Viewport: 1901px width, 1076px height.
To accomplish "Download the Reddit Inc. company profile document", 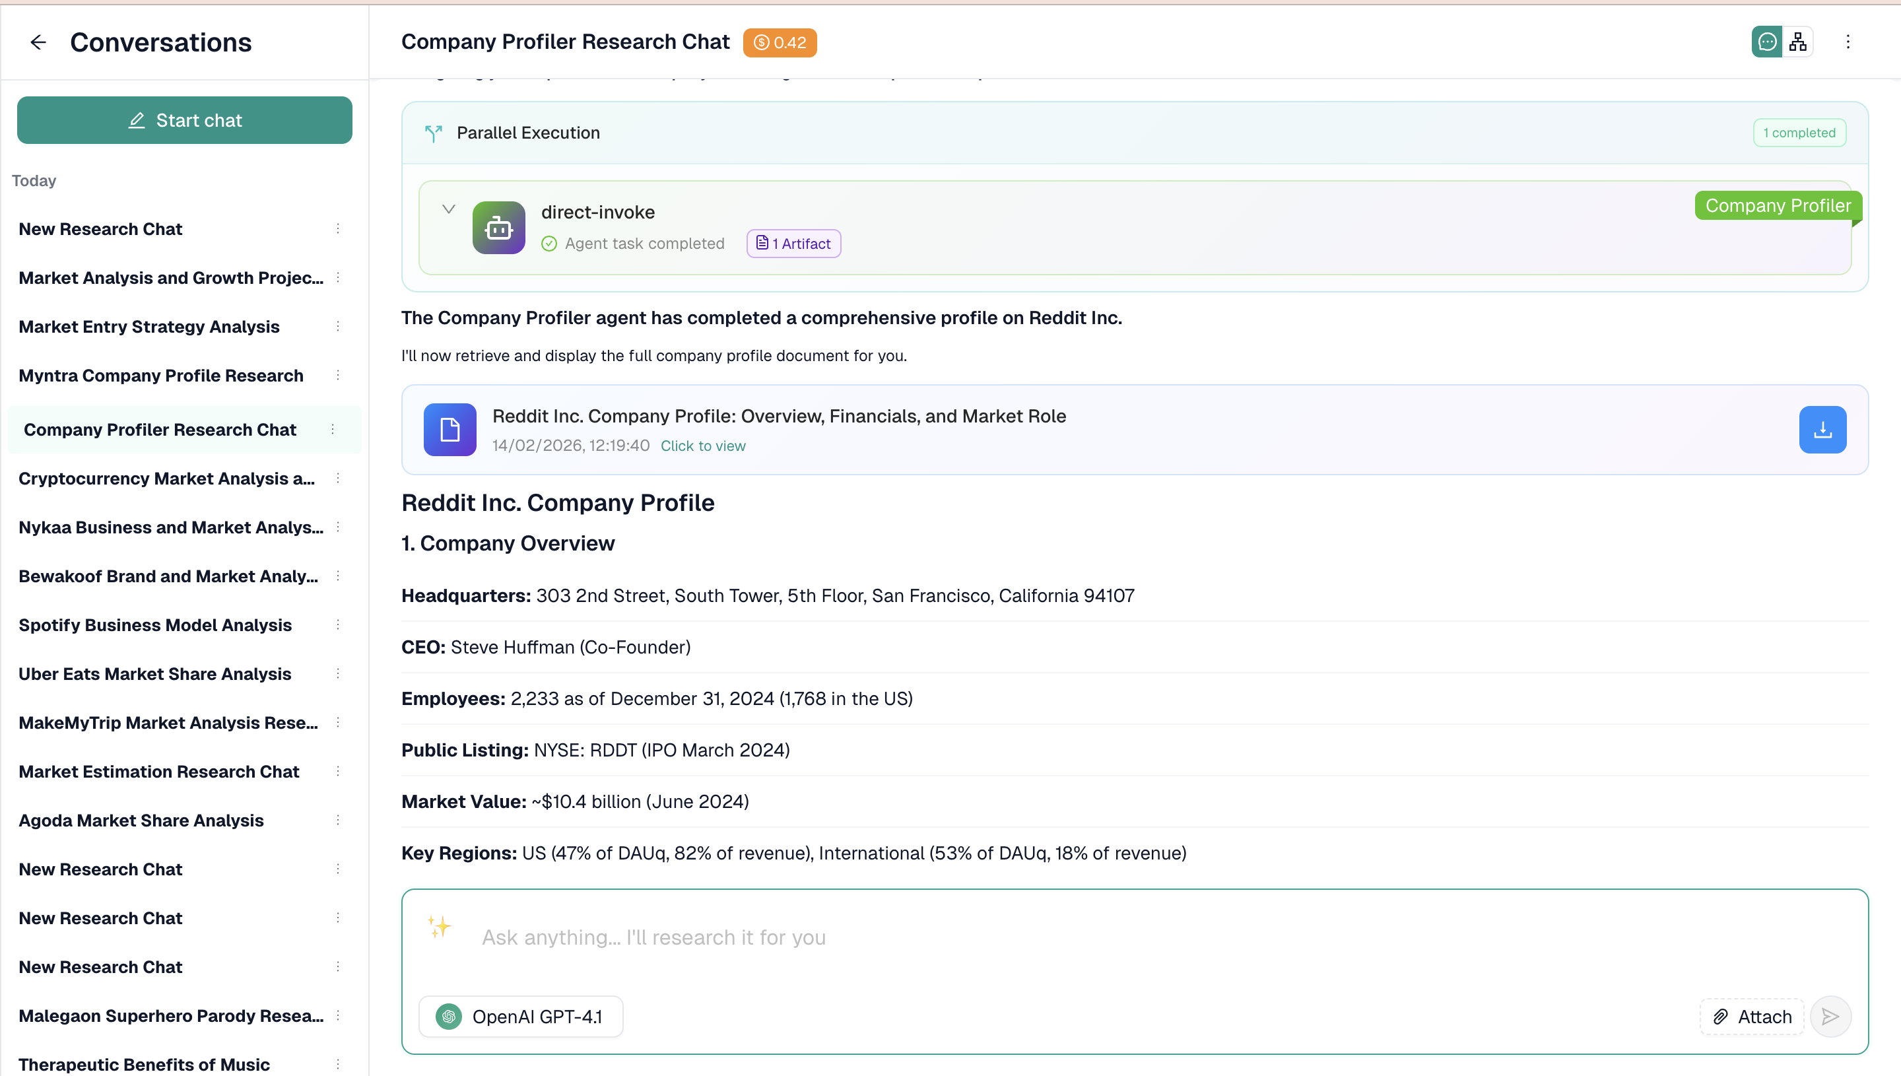I will coord(1821,429).
